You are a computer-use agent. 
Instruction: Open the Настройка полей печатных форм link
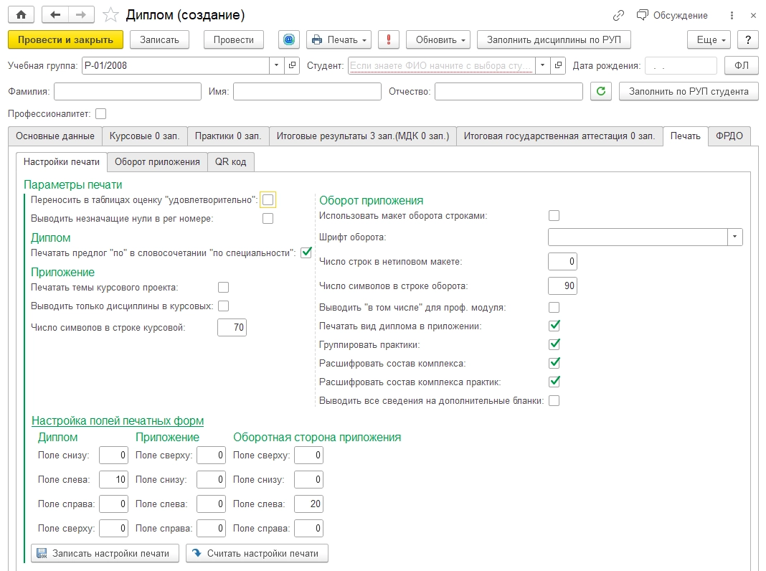(118, 420)
